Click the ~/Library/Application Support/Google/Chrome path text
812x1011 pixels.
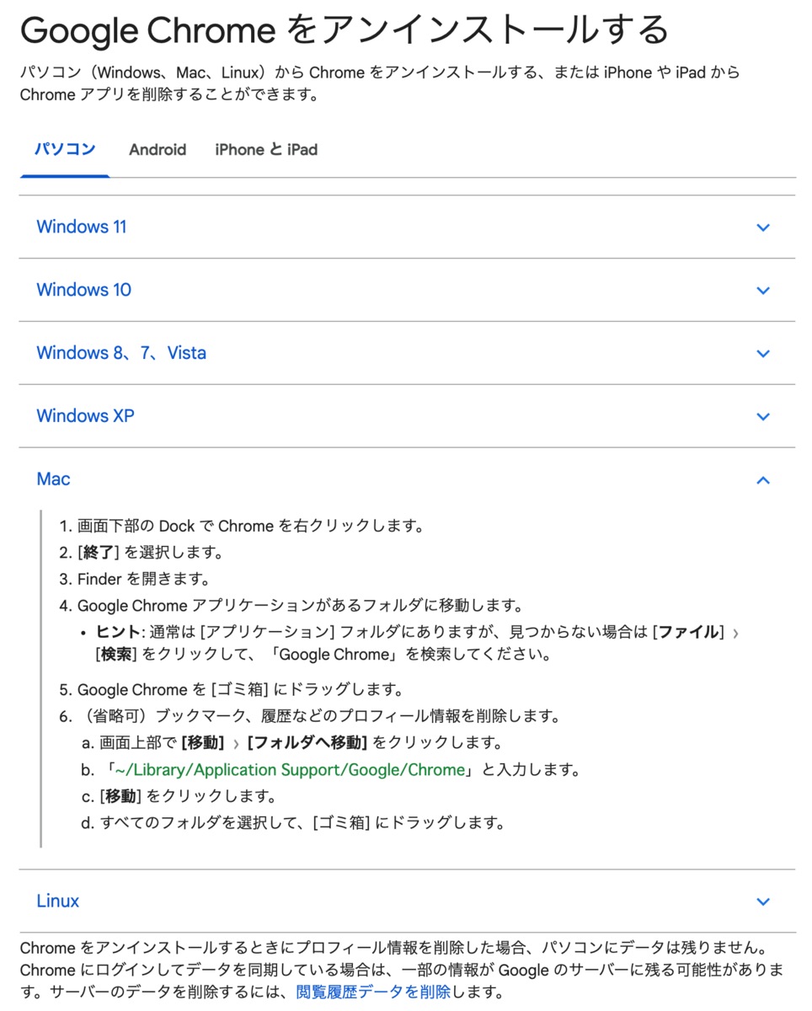(x=291, y=770)
